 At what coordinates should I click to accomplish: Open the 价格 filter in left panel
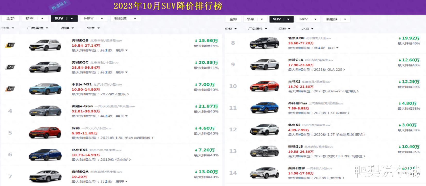pos(8,28)
